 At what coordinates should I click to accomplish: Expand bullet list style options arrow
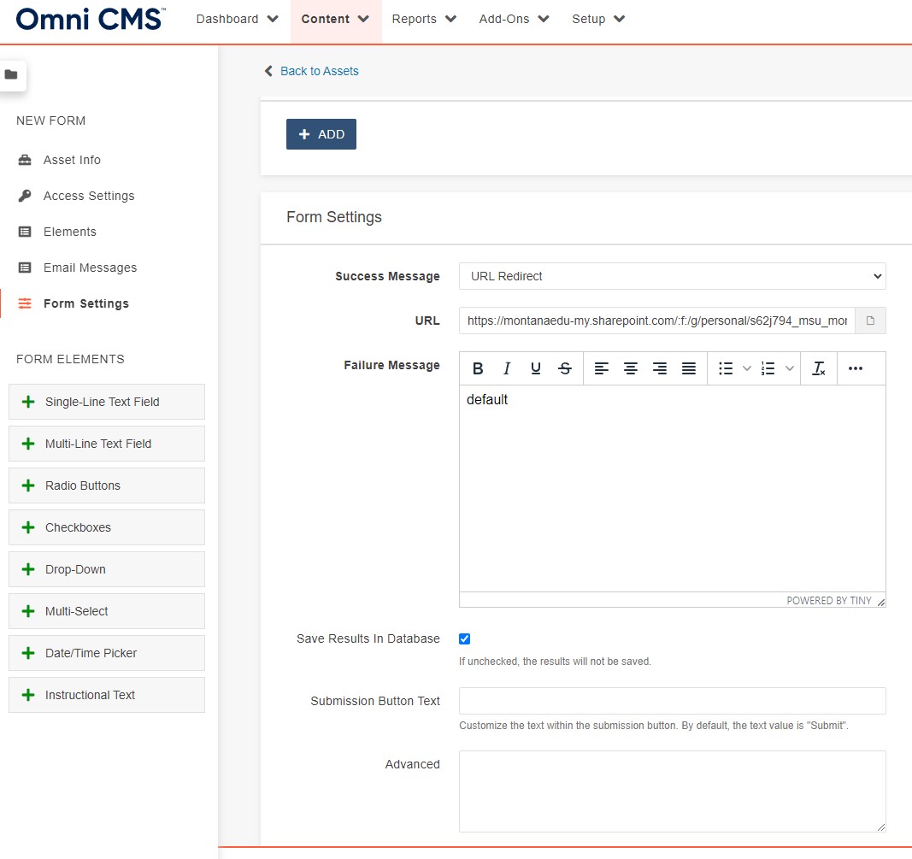coord(746,368)
